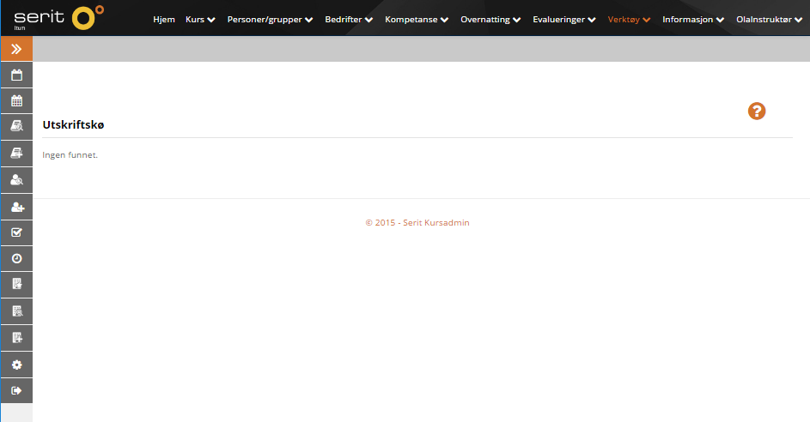
Task: Click the document search sidebar icon
Action: [x=16, y=311]
